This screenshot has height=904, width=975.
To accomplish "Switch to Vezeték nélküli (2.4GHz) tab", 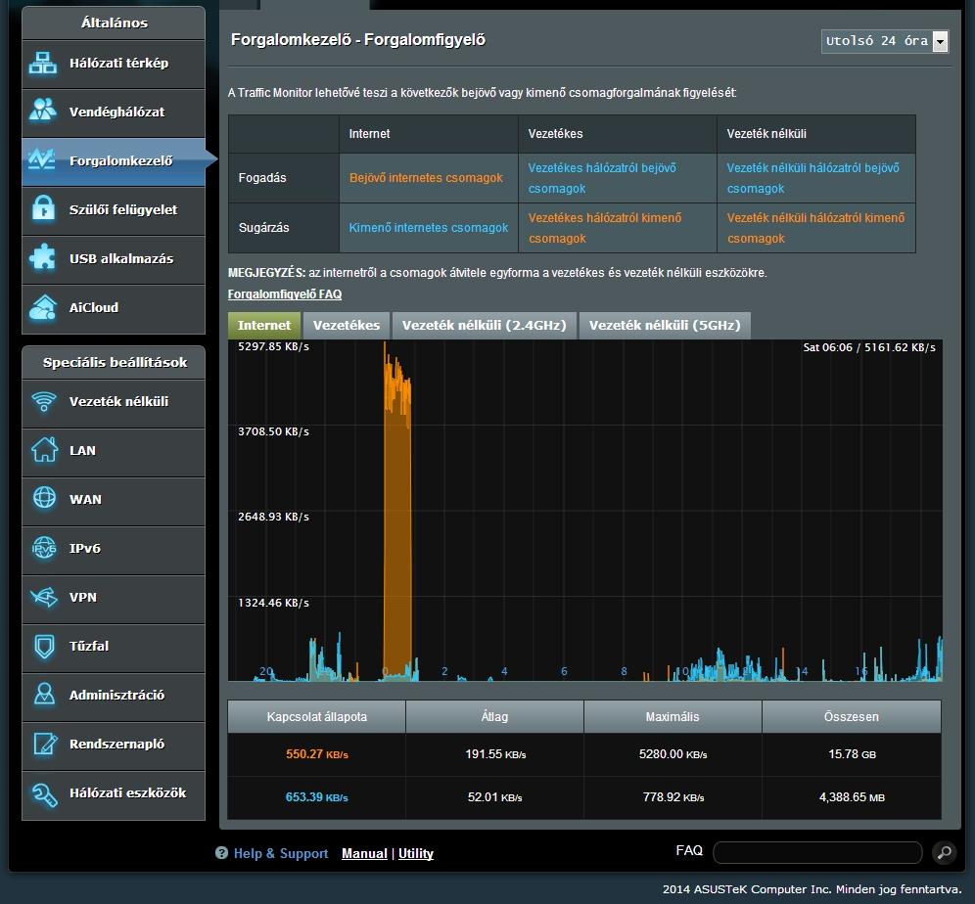I will 484,325.
